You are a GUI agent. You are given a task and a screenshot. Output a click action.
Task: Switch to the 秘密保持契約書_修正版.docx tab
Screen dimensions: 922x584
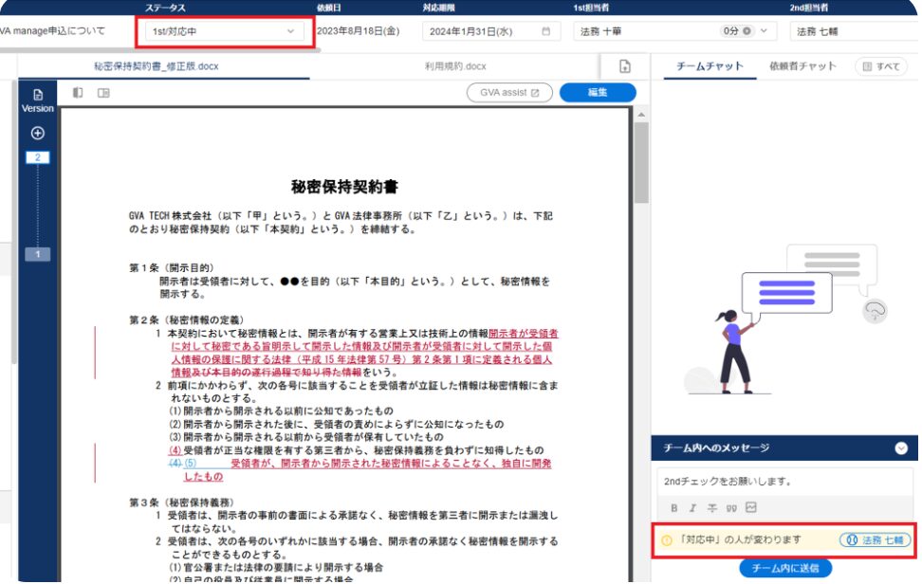pyautogui.click(x=157, y=66)
